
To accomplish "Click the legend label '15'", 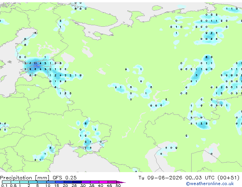I will (x=56, y=185).
